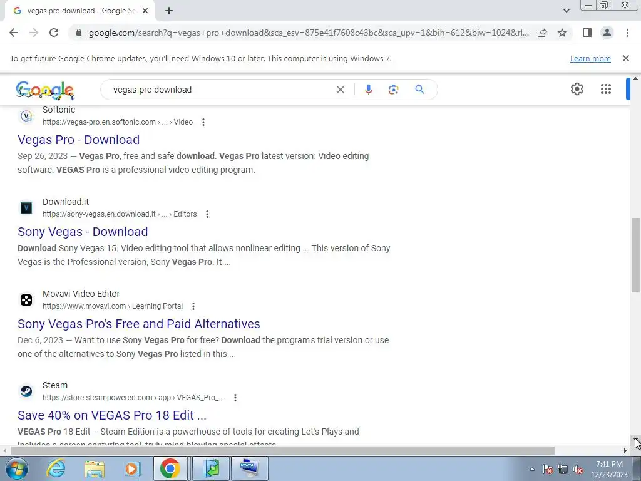Open site info padlock icon
This screenshot has height=481, width=641.
coord(79,33)
